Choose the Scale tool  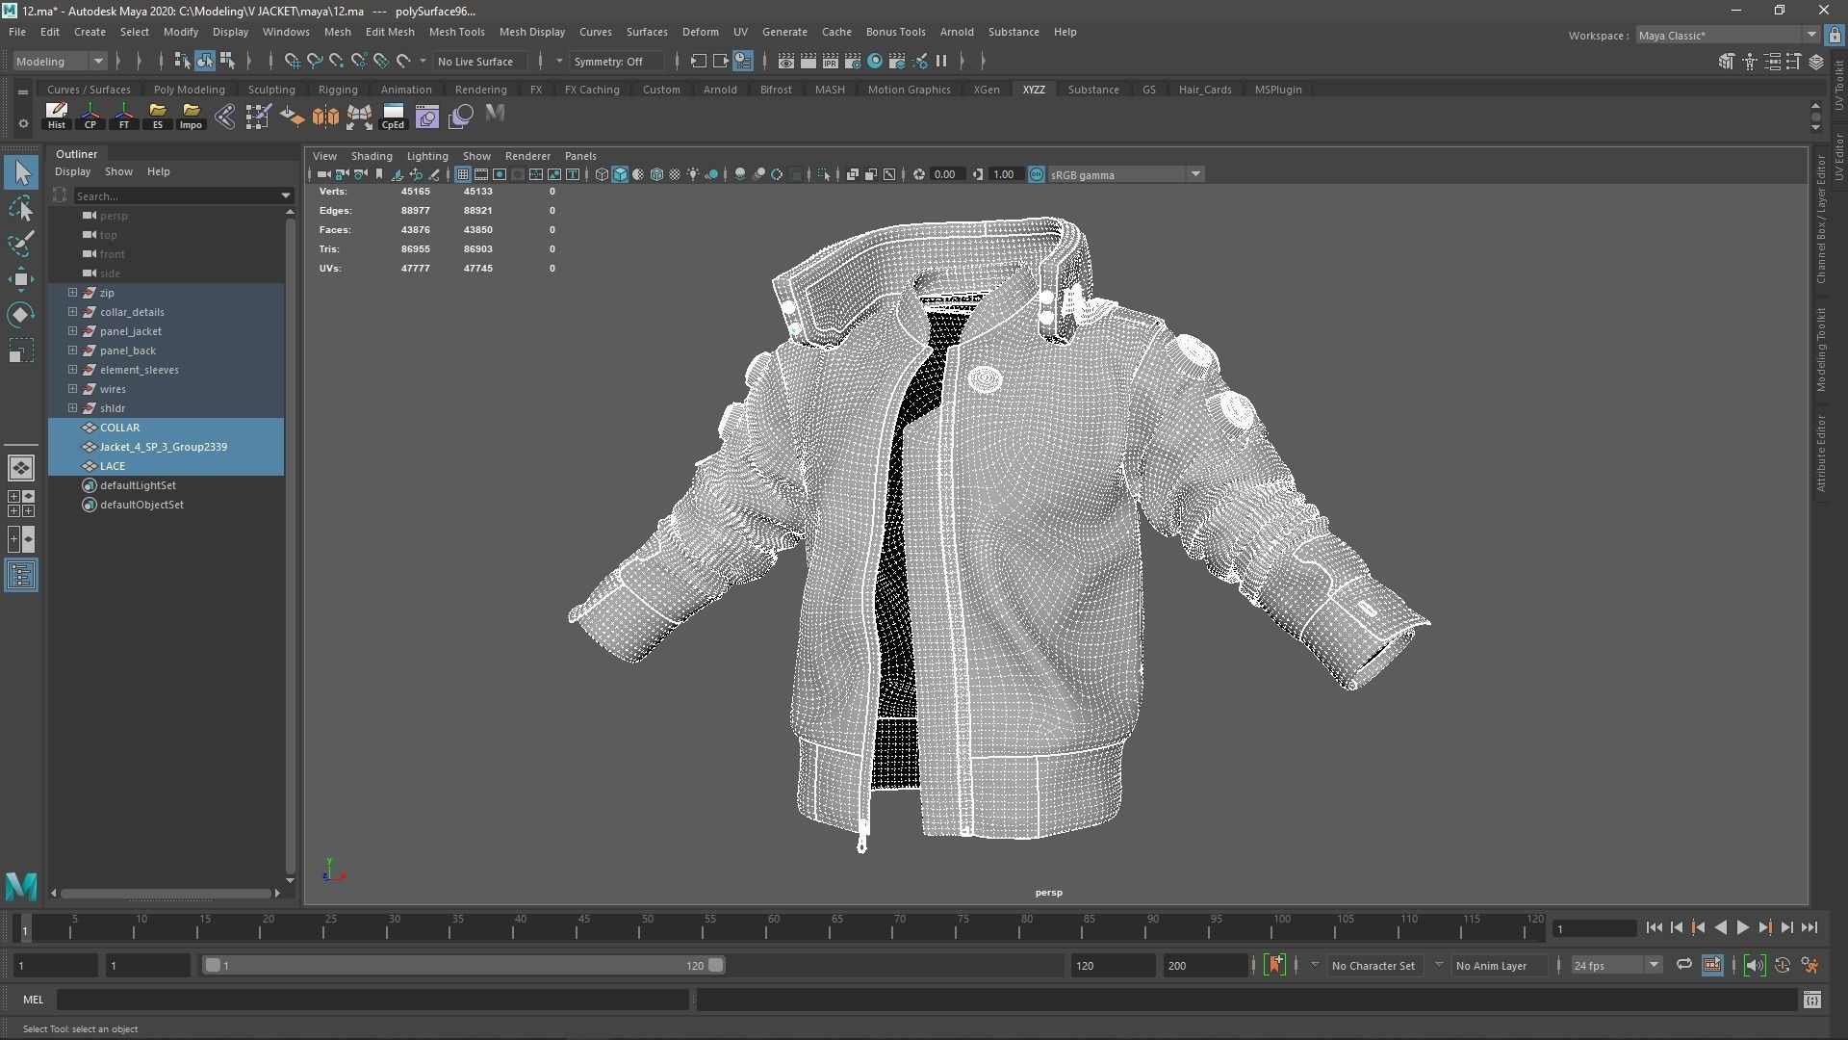tap(21, 351)
